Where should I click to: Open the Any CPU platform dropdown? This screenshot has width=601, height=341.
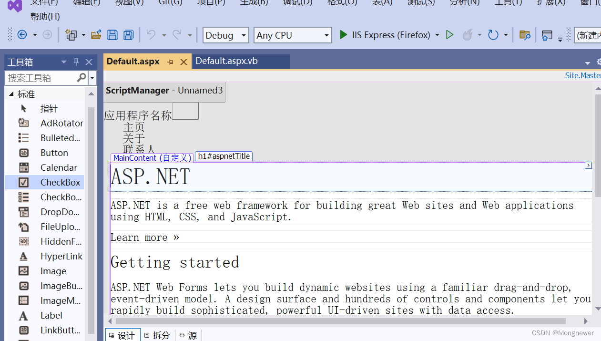point(293,35)
